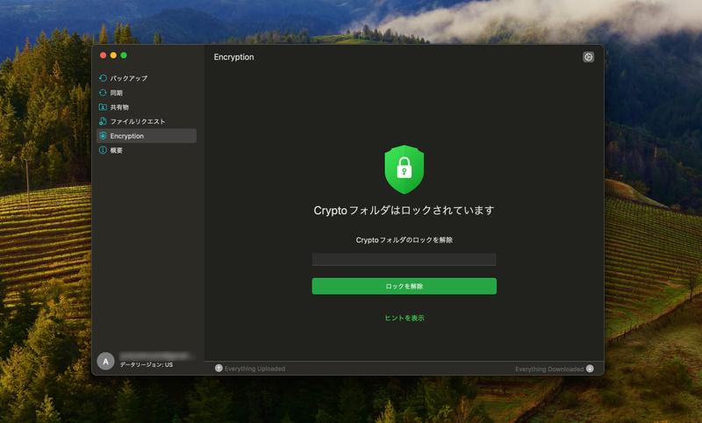
Task: Click the green ロックを解除 button
Action: 405,286
